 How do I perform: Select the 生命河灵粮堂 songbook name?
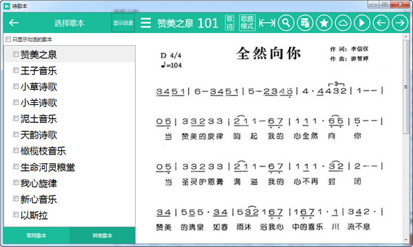(47, 167)
